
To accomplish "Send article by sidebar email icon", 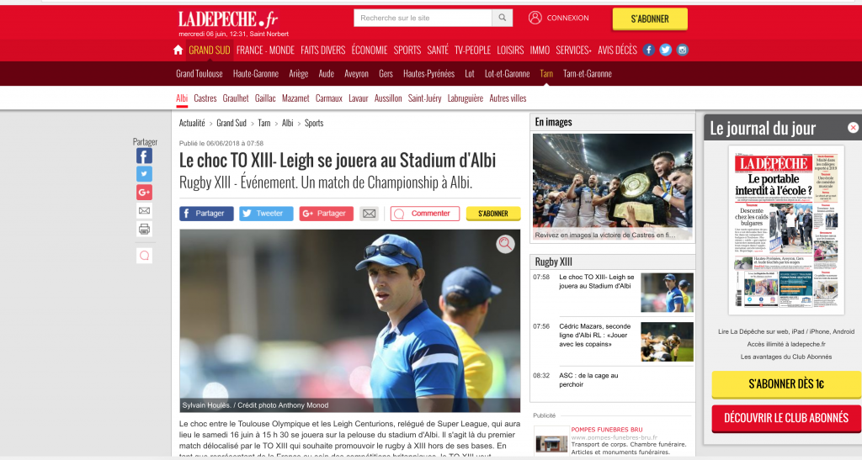I will 144,211.
